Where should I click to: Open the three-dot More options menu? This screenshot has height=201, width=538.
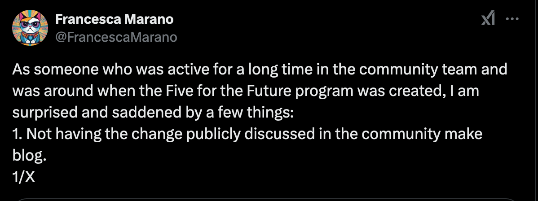(x=512, y=19)
